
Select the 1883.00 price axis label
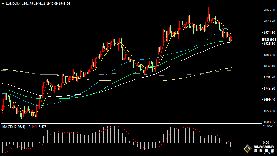269,55
